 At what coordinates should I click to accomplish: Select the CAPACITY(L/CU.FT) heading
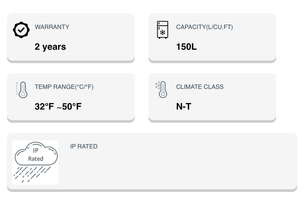coord(204,27)
